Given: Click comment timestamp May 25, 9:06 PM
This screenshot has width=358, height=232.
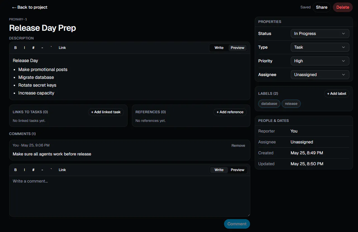Looking at the screenshot, I should tap(35, 145).
